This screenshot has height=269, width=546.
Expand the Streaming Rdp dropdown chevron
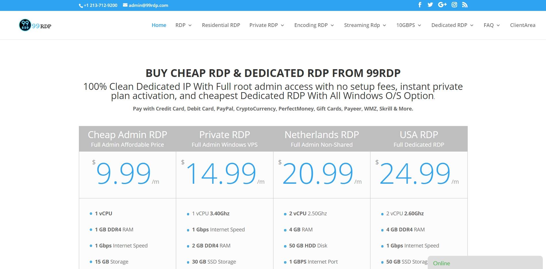pos(384,26)
